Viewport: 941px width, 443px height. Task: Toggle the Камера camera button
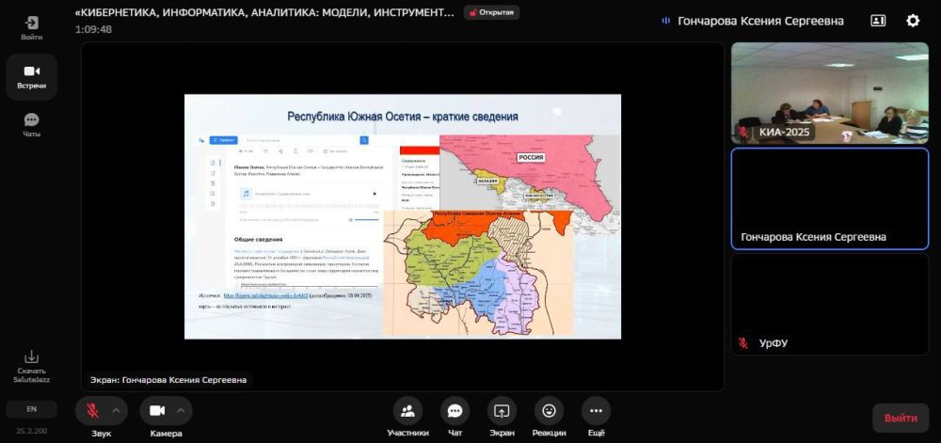(157, 411)
